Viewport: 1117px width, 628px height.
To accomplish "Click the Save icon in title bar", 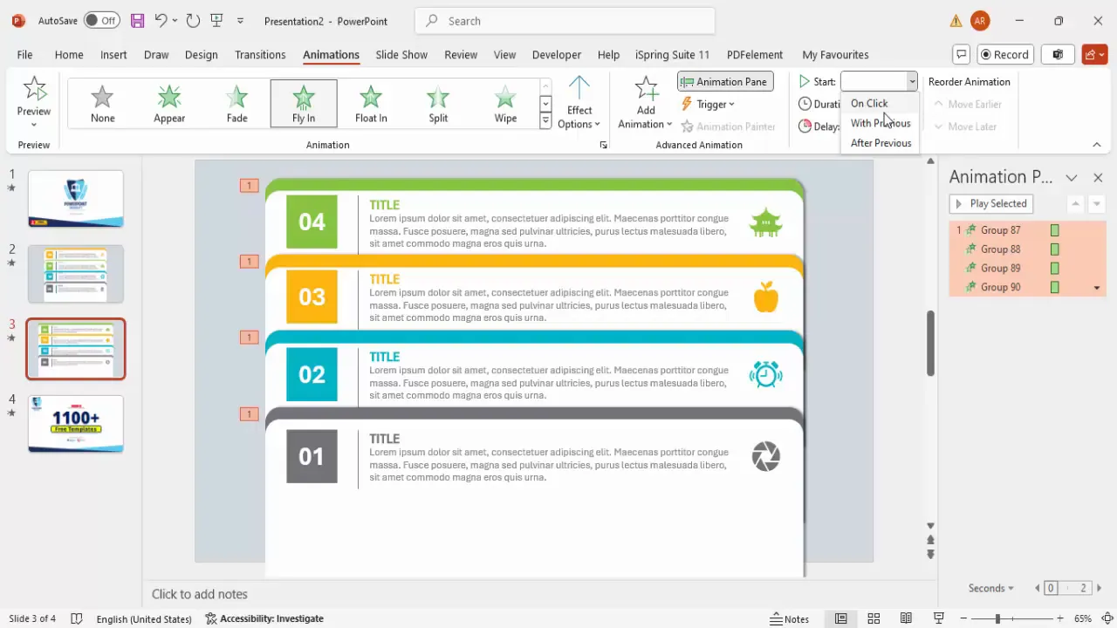I will tap(137, 20).
